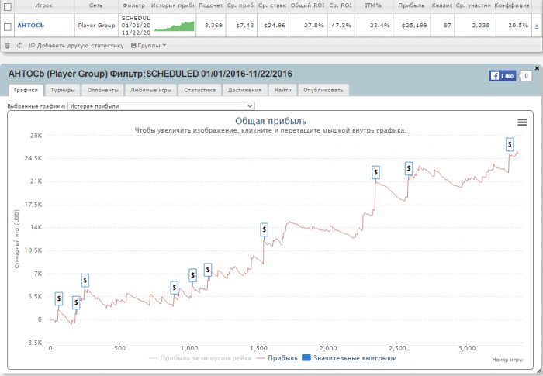The height and width of the screenshot is (376, 543).
Task: Toggle 'Значительные выигрыши' legend item
Action: coord(348,358)
